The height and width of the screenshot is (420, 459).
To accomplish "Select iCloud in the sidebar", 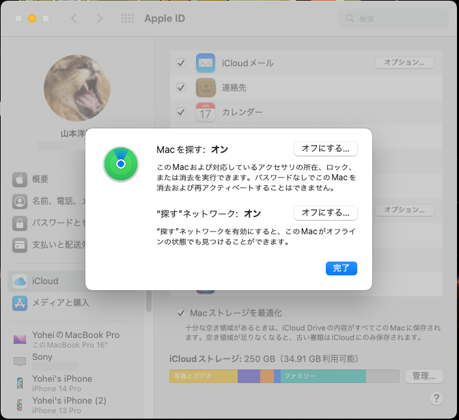I will (x=47, y=281).
